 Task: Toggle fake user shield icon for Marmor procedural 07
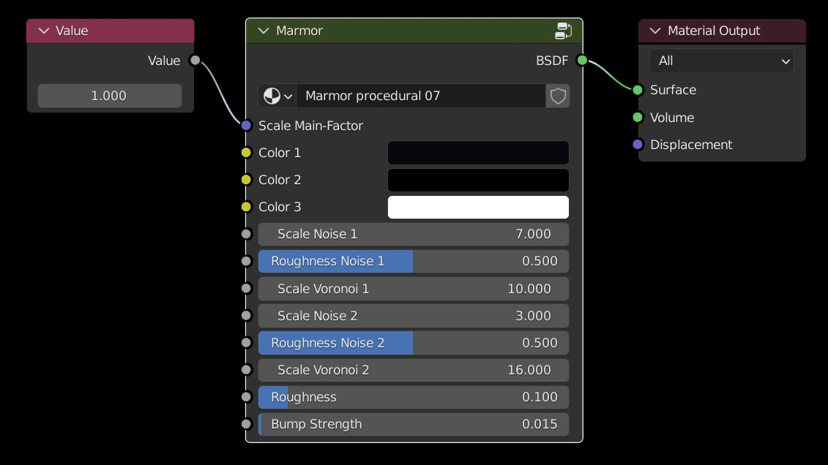point(558,96)
